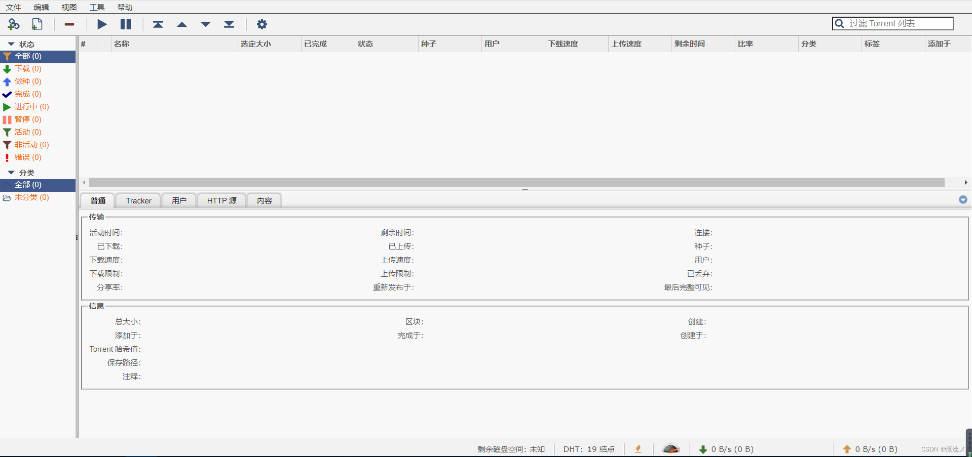Image resolution: width=972 pixels, height=457 pixels.
Task: Click the horizontal scrollbar of torrent list
Action: tap(517, 182)
